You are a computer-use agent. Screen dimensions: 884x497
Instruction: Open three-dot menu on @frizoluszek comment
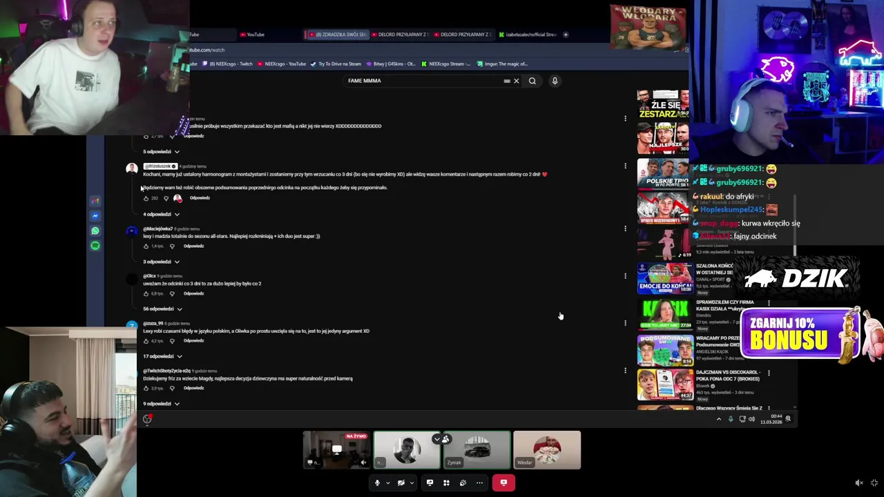[625, 166]
